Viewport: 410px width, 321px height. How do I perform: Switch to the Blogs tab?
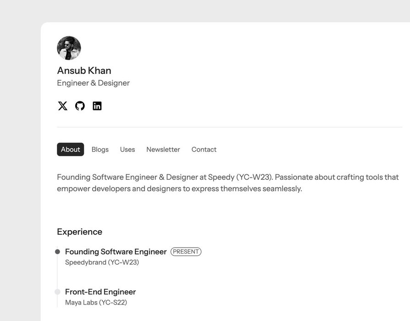click(x=100, y=149)
